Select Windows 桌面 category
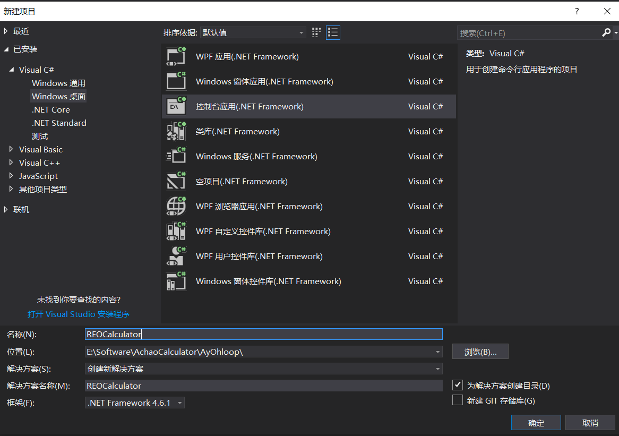The height and width of the screenshot is (436, 619). [58, 96]
